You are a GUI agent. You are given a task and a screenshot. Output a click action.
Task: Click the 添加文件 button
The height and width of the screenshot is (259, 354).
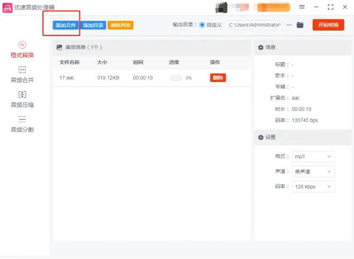(66, 25)
